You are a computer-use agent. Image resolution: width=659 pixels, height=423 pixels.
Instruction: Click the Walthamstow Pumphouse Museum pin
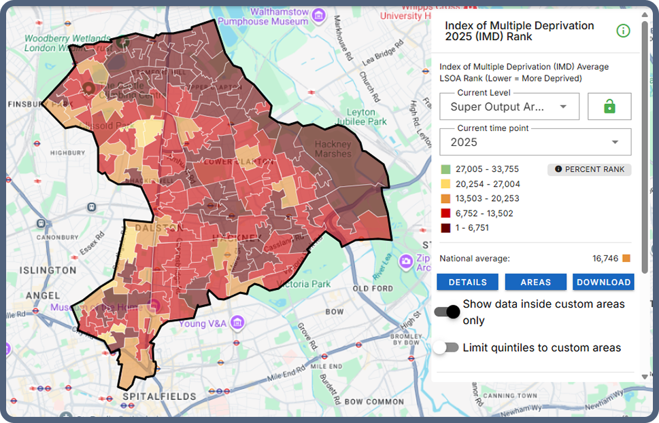click(318, 14)
